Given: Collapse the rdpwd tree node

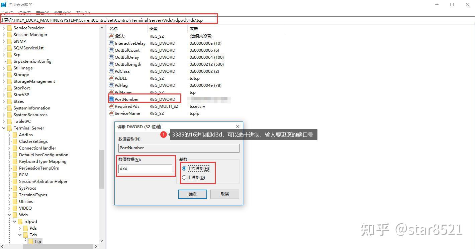Looking at the screenshot, I should point(15,221).
